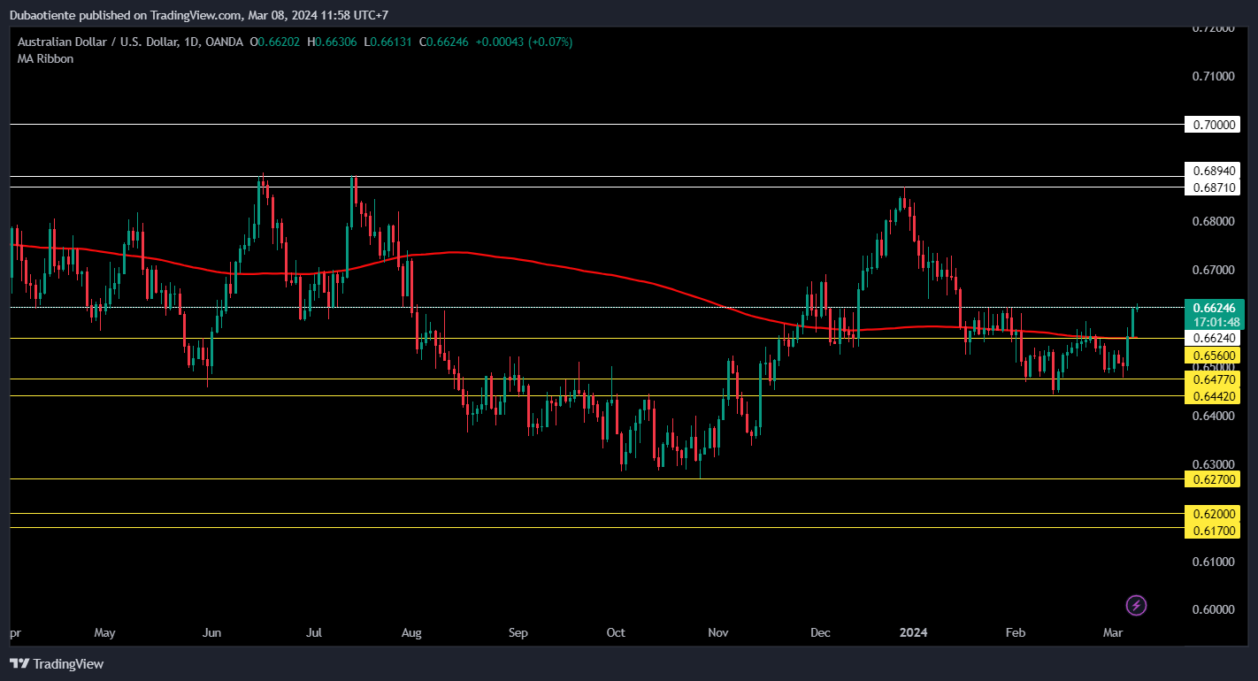Click the Dubaotiente published attribution text

199,15
